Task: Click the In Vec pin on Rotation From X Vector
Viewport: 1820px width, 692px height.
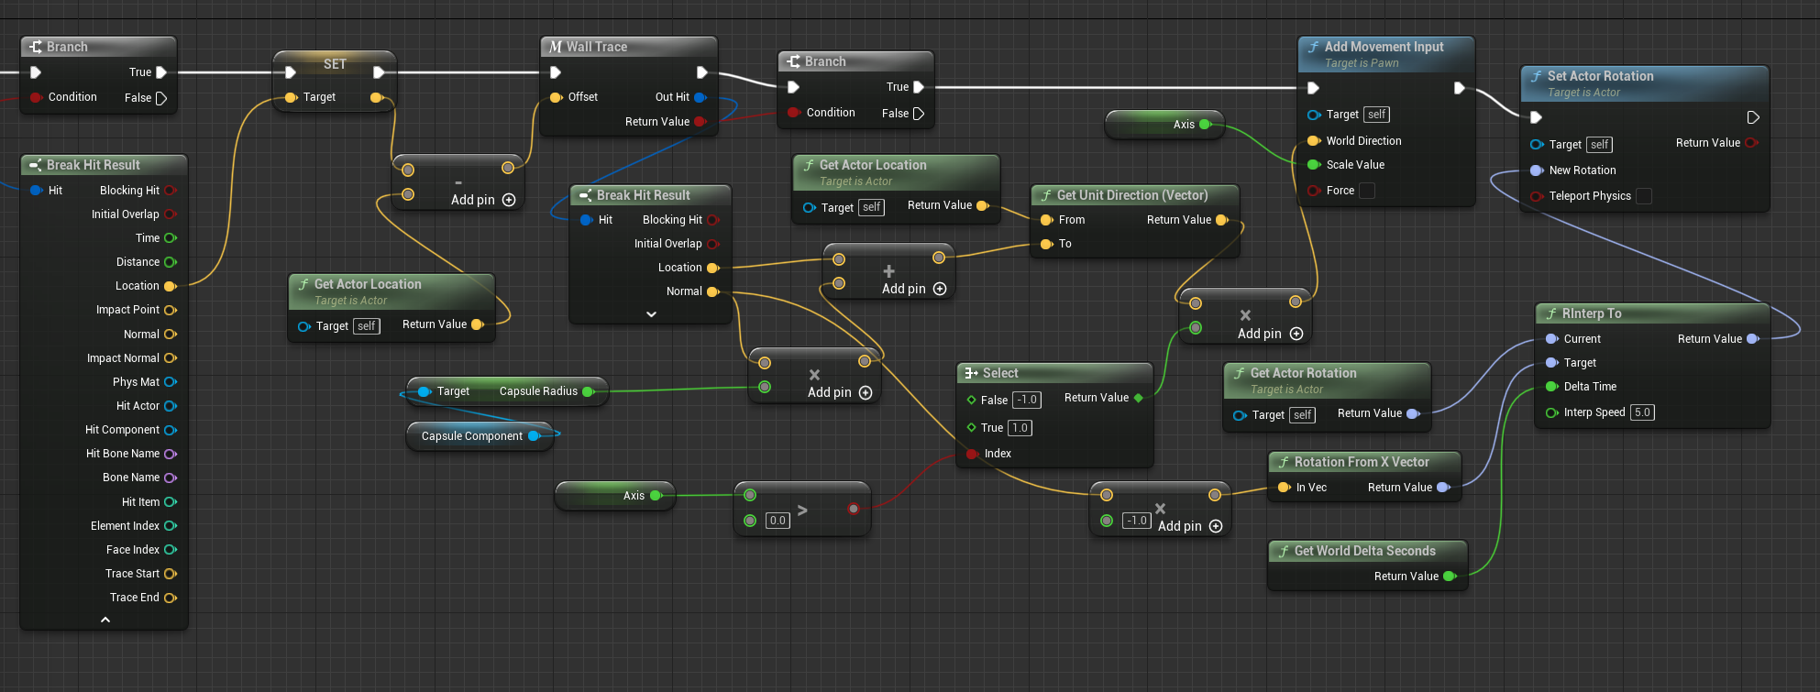Action: [x=1284, y=488]
